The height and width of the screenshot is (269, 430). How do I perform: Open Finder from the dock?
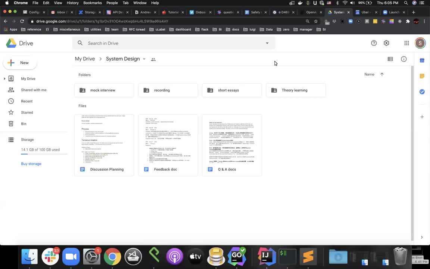[29, 256]
